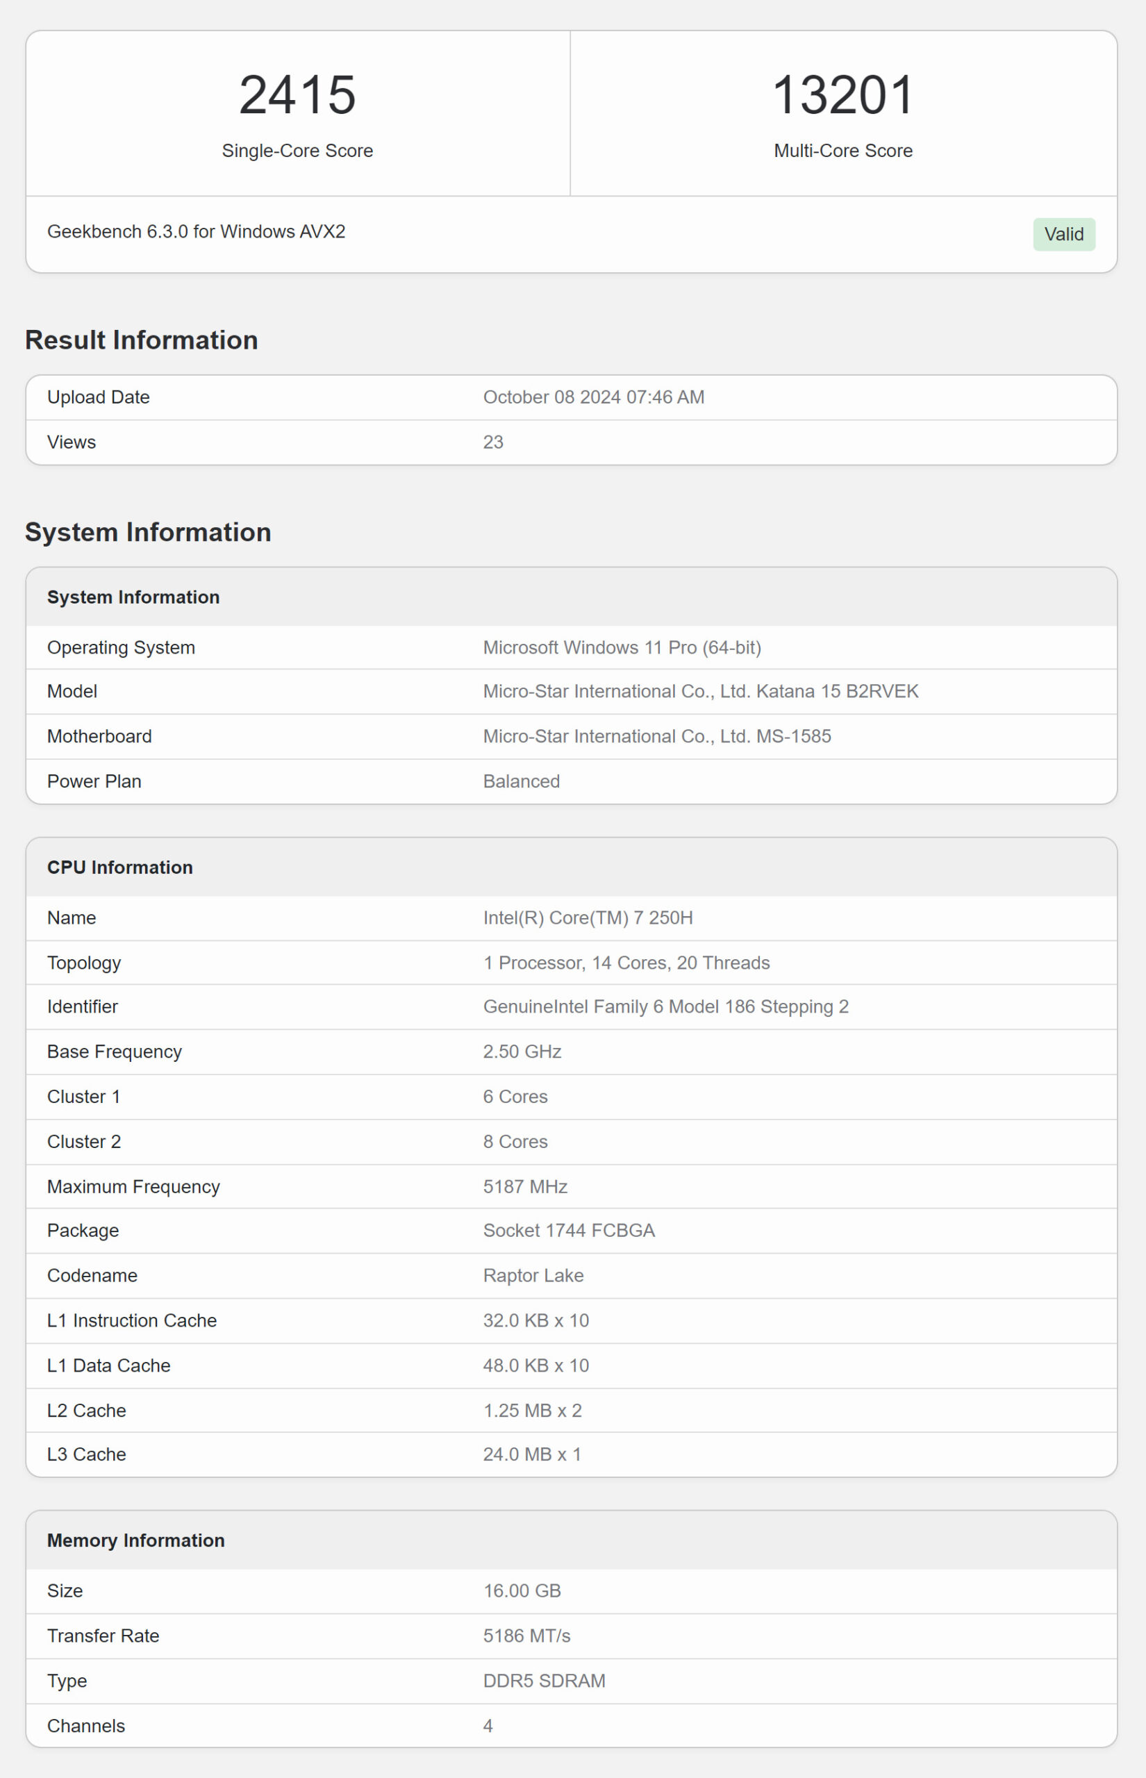Click the Multi-Core Score label
1146x1778 pixels.
[842, 150]
